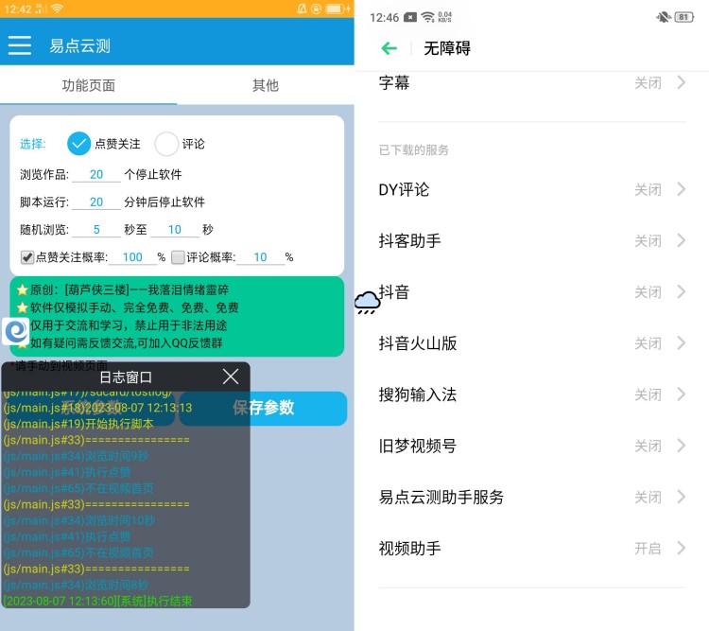Open the 视频助手 service entry
The height and width of the screenshot is (631, 709).
tap(531, 548)
